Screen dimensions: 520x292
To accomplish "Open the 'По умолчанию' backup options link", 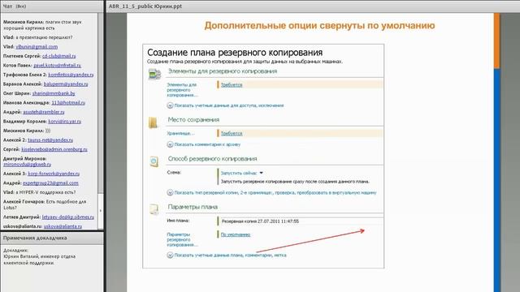I will click(236, 234).
